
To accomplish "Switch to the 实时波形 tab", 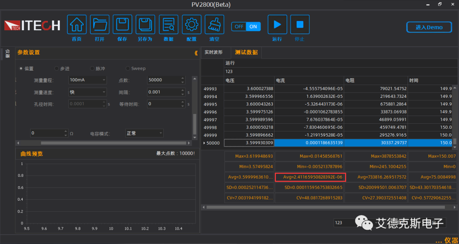I will pyautogui.click(x=213, y=52).
